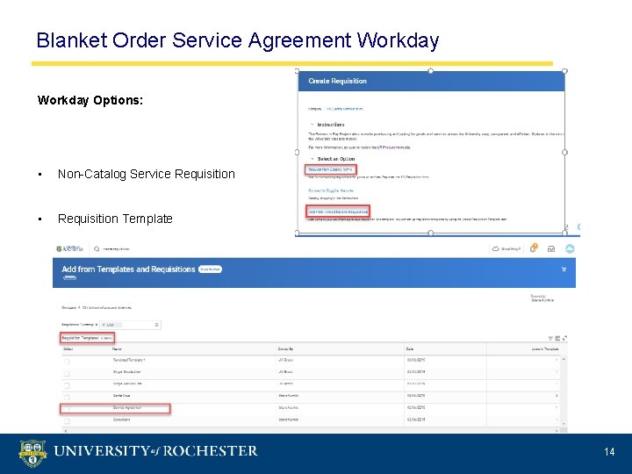Click the Company value link in Create Requisition
This screenshot has height=474, width=632.
344,109
